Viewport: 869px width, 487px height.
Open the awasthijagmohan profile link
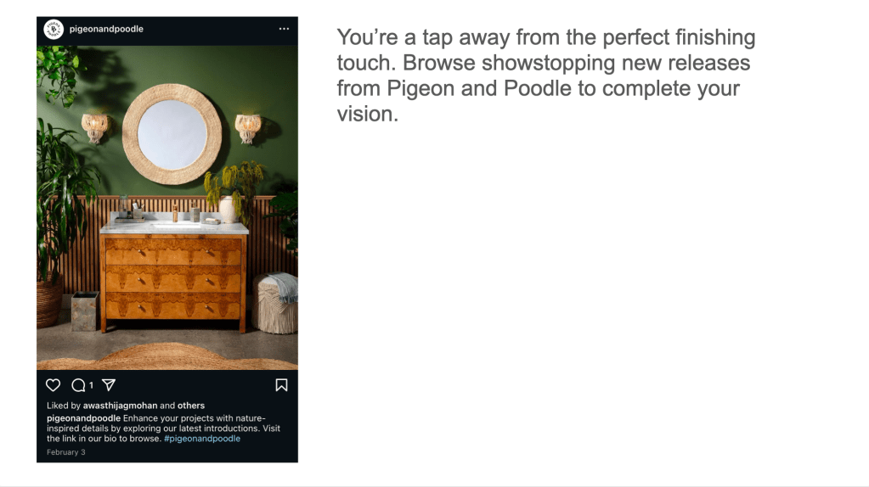tap(121, 406)
